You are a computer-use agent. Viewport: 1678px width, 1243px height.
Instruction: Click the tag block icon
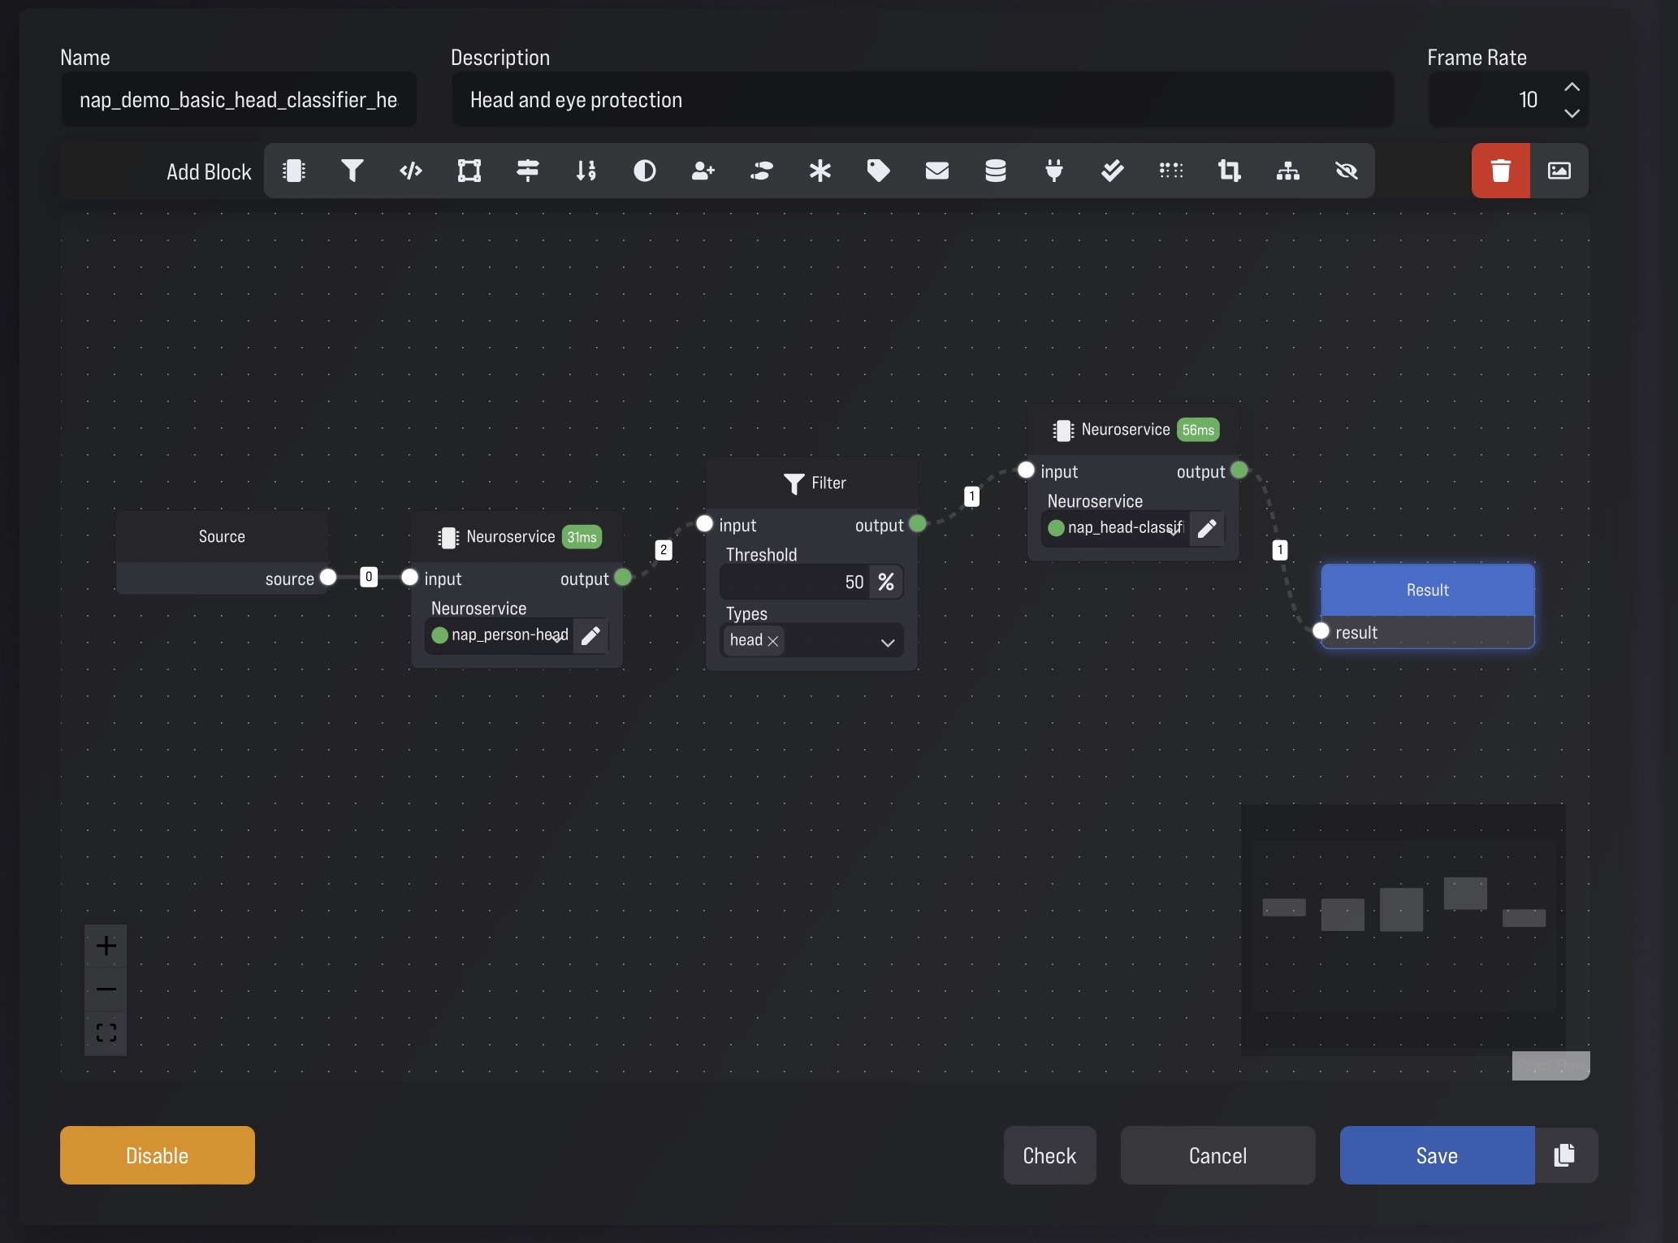(x=879, y=171)
